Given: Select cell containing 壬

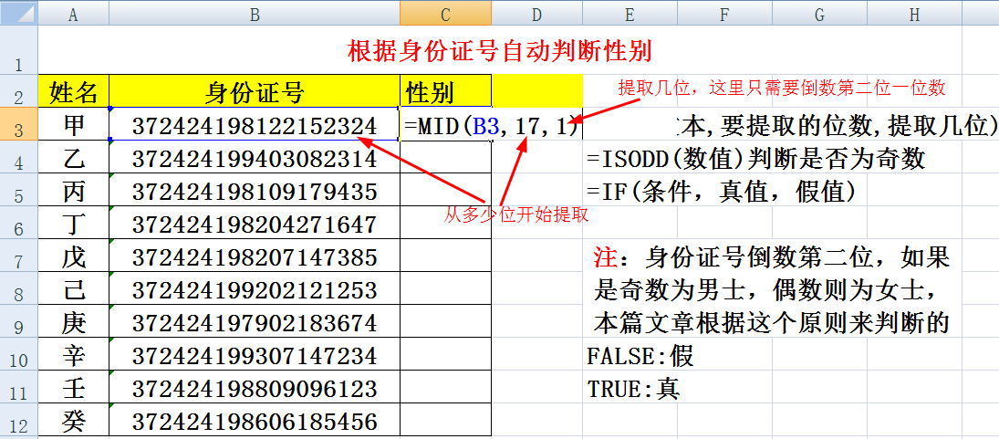Looking at the screenshot, I should tap(74, 387).
